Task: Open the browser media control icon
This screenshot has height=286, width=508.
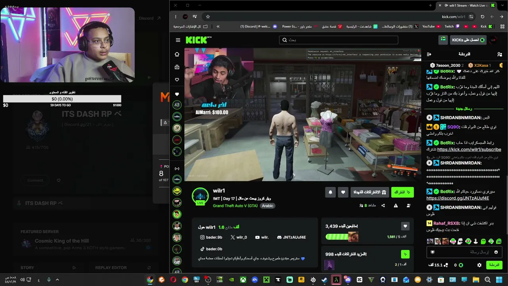Action: pyautogui.click(x=195, y=17)
